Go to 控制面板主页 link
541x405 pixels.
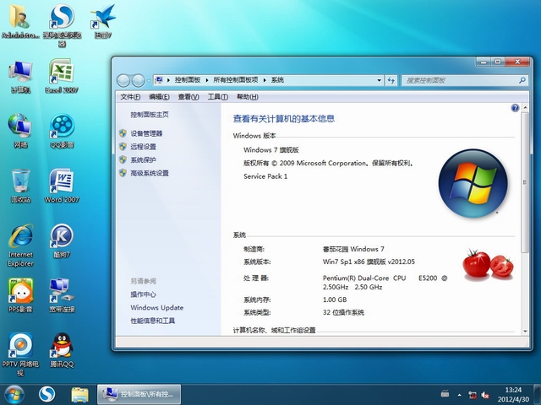[x=150, y=115]
